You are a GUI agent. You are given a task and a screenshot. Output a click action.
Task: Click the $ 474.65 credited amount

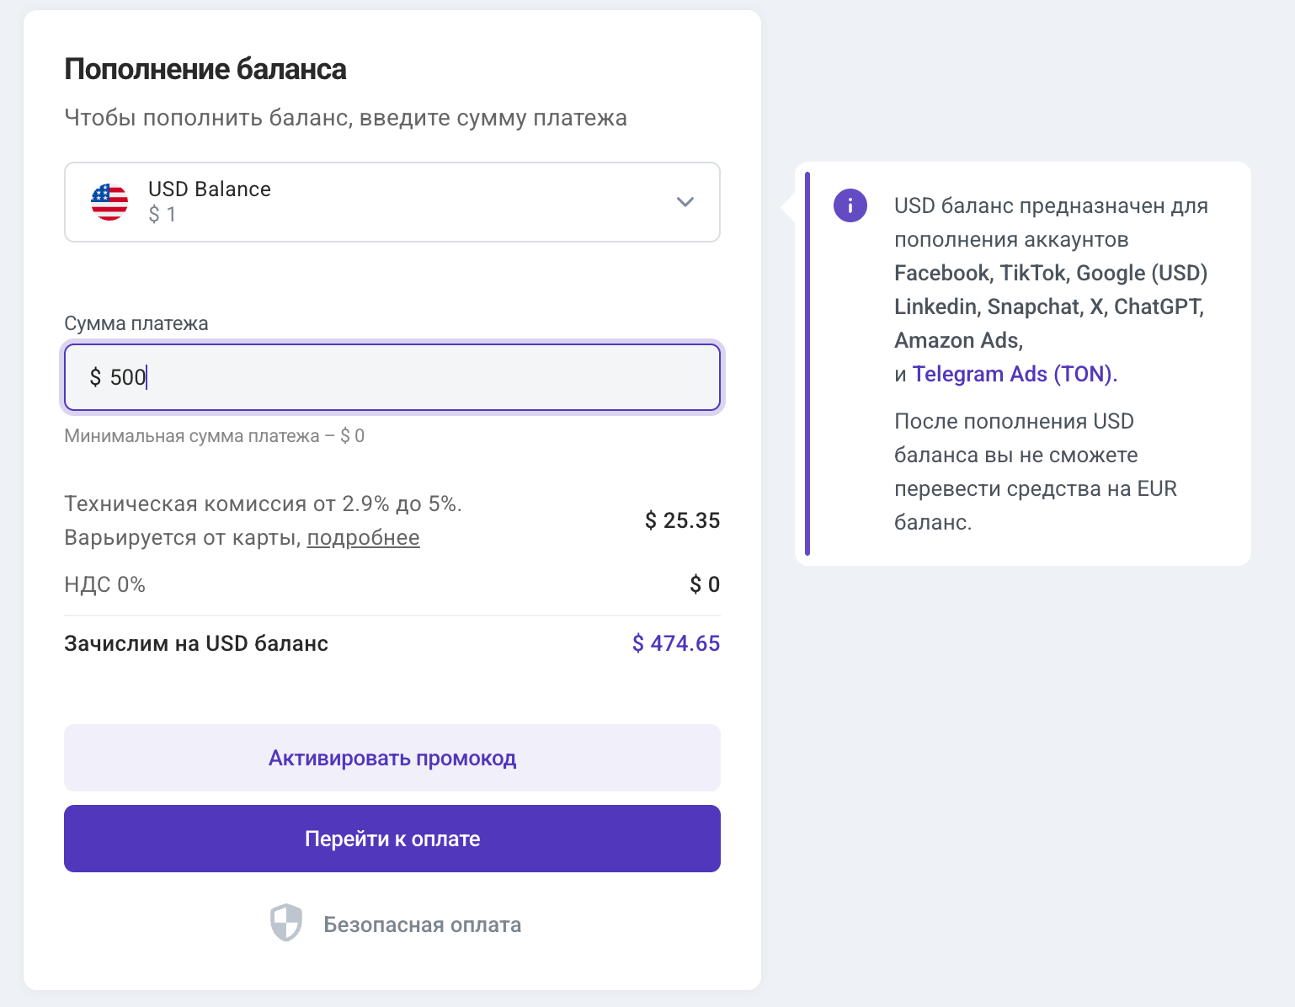tap(676, 643)
